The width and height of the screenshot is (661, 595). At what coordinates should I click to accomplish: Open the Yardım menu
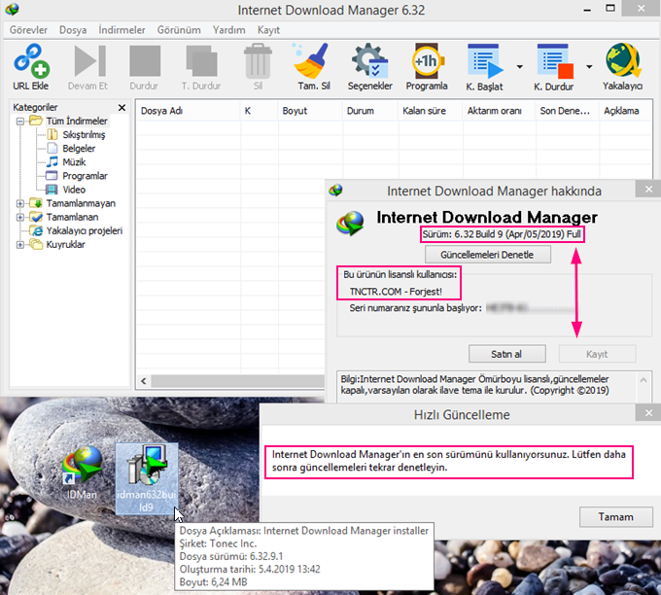coord(228,30)
